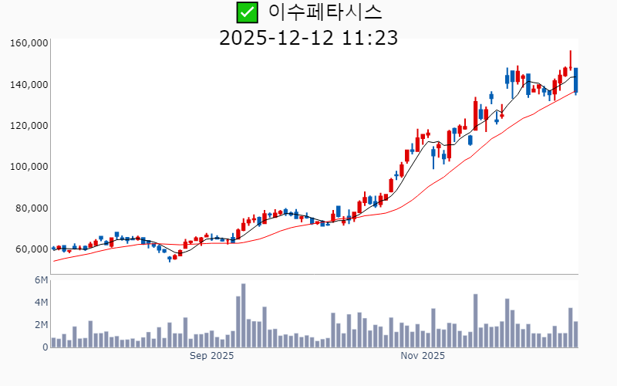Viewport: 617px width, 386px height.
Task: Click the leftmost volume bar
Action: pos(53,342)
